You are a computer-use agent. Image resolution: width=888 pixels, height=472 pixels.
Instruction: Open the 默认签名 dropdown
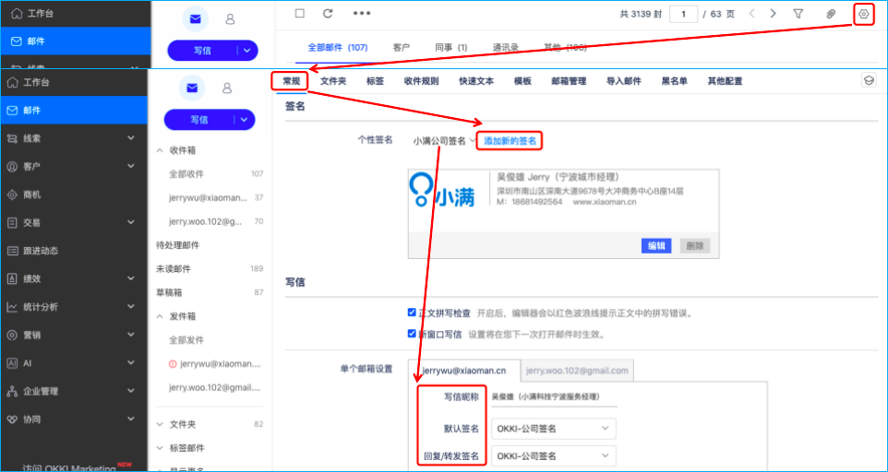[554, 429]
